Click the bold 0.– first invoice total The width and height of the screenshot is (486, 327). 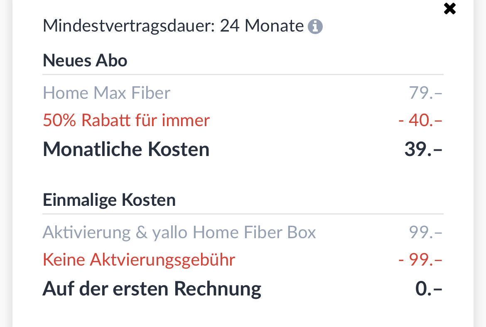[429, 289]
